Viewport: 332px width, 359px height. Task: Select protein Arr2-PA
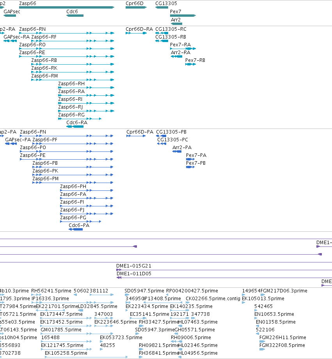pyautogui.click(x=182, y=148)
